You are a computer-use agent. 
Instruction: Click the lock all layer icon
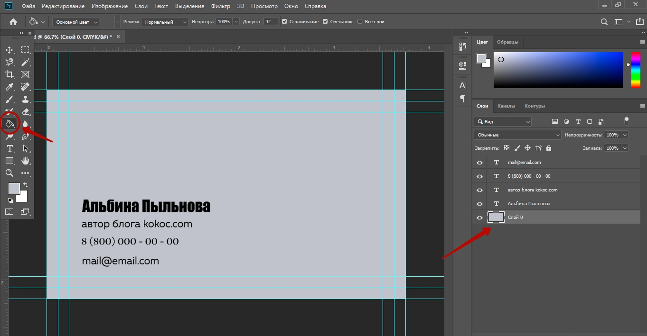pos(549,148)
